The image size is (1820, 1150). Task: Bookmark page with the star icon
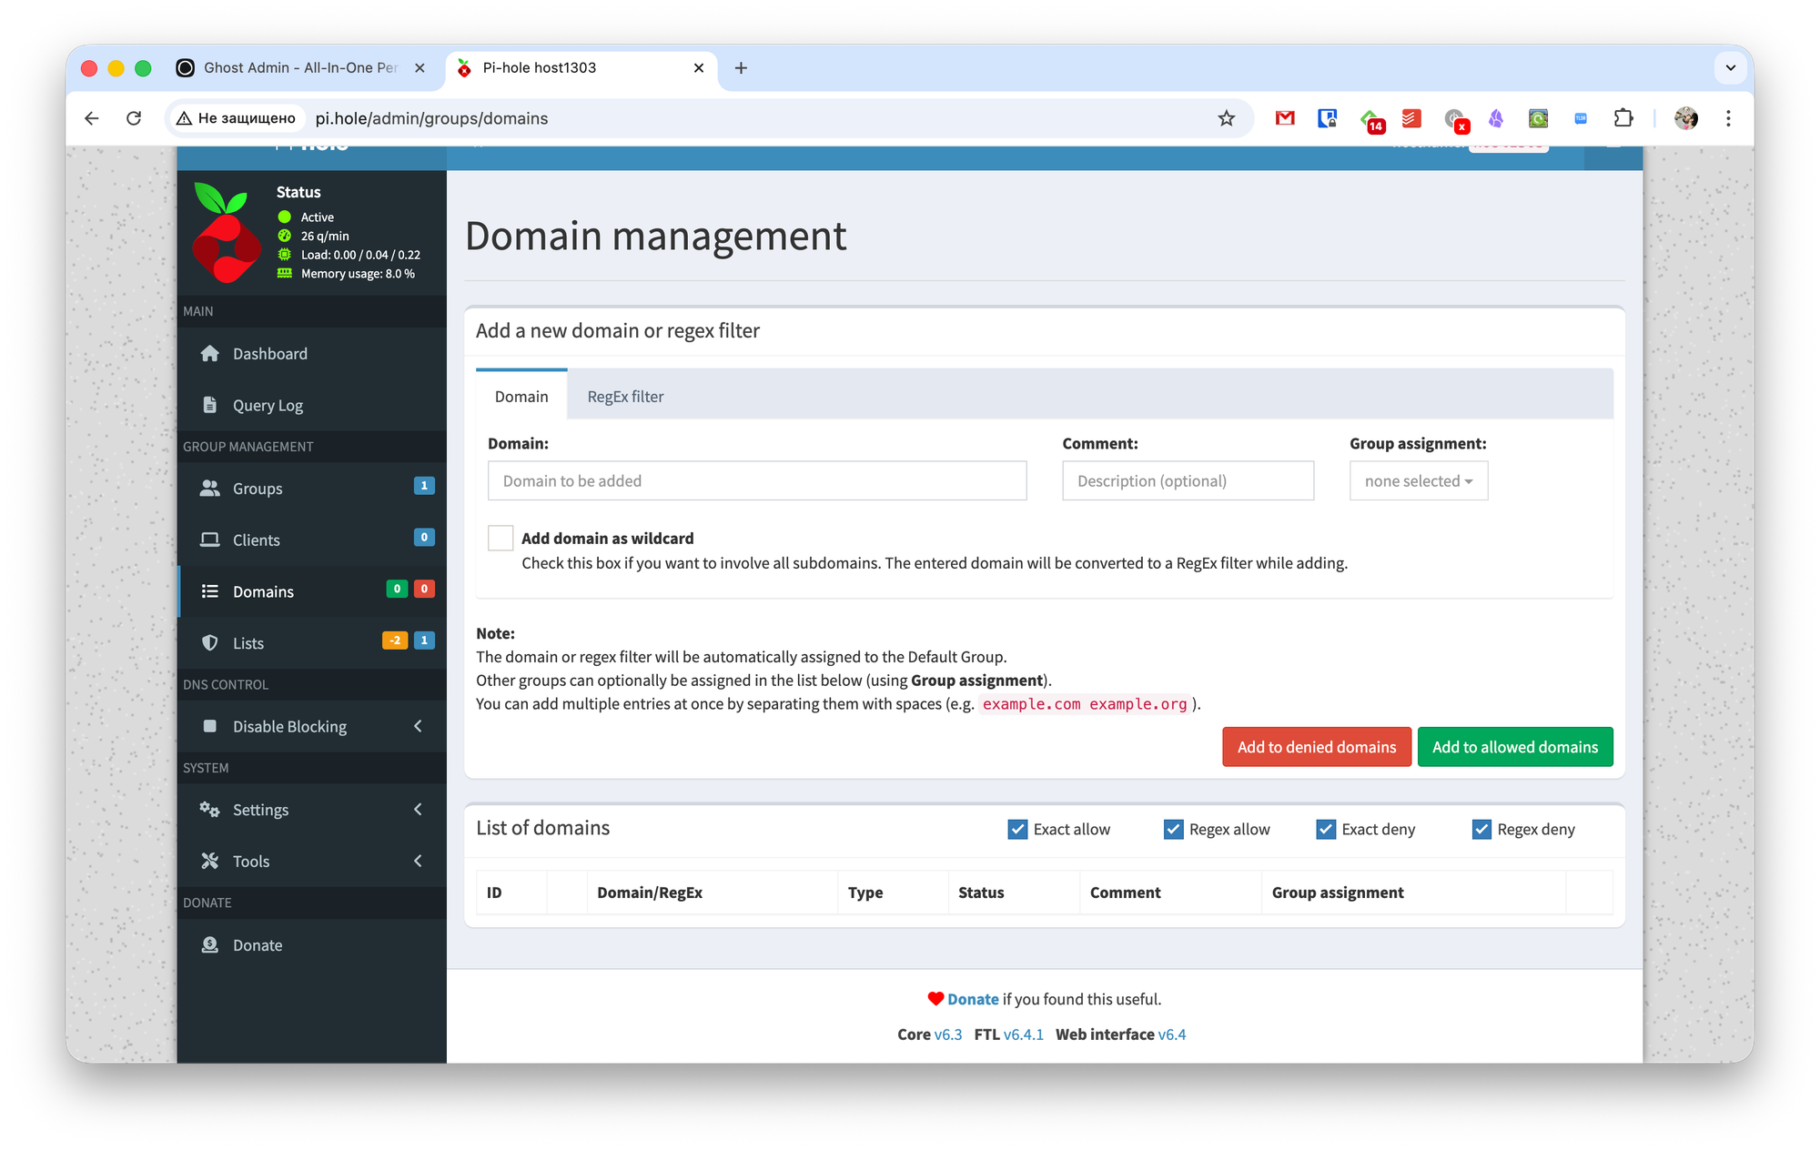point(1226,118)
